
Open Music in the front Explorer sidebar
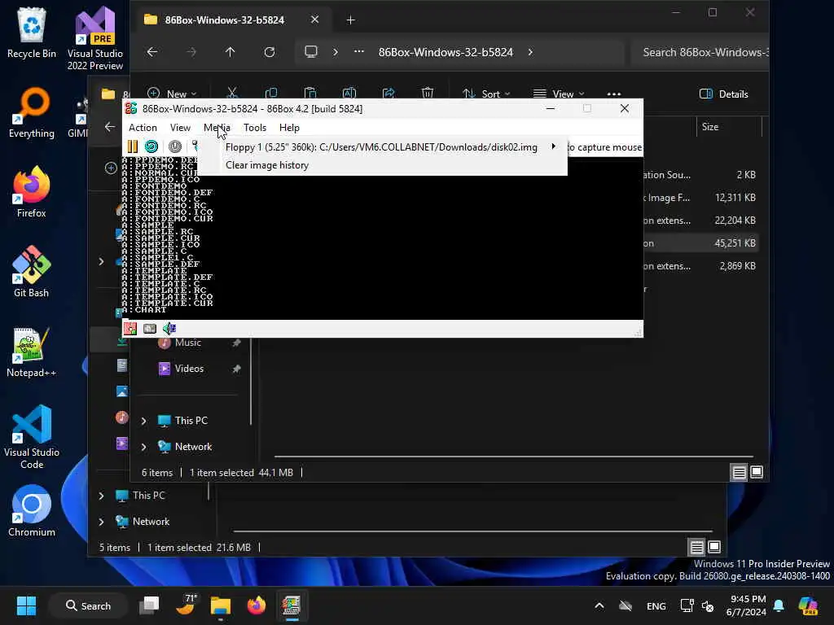188,343
